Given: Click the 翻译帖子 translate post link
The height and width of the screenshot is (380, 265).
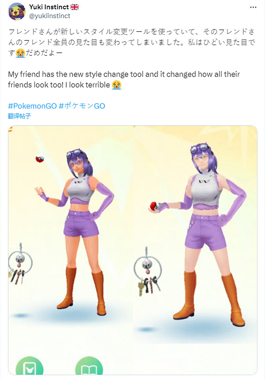Looking at the screenshot, I should 19,116.
